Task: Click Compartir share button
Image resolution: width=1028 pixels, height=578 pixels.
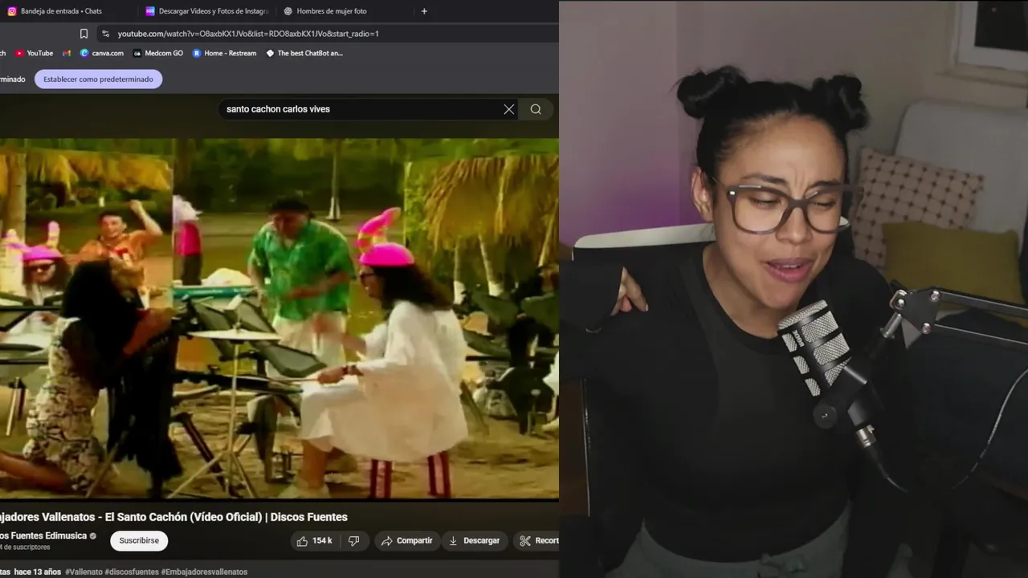Action: tap(406, 540)
